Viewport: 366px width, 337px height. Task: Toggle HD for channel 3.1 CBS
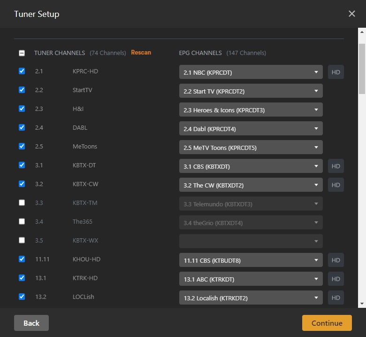coord(335,166)
